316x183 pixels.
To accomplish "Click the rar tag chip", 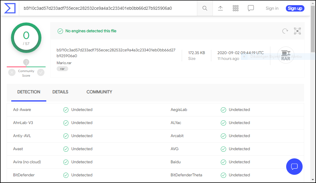I will (62, 69).
